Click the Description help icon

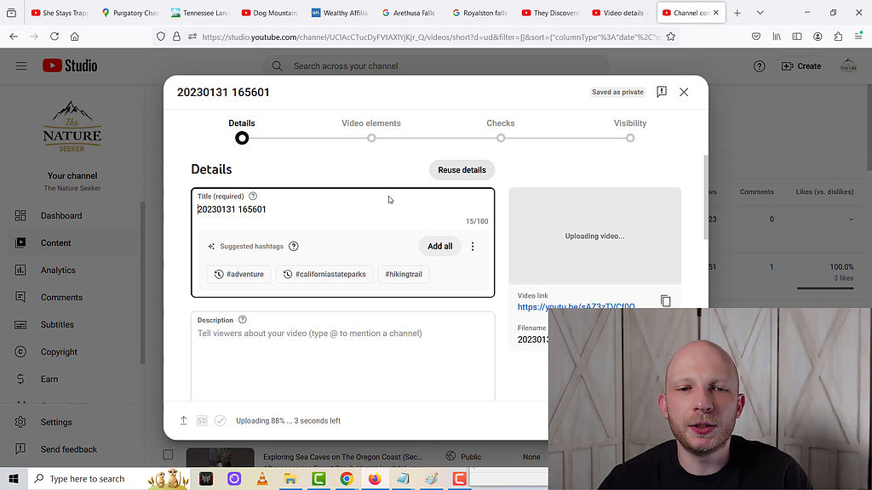[243, 320]
